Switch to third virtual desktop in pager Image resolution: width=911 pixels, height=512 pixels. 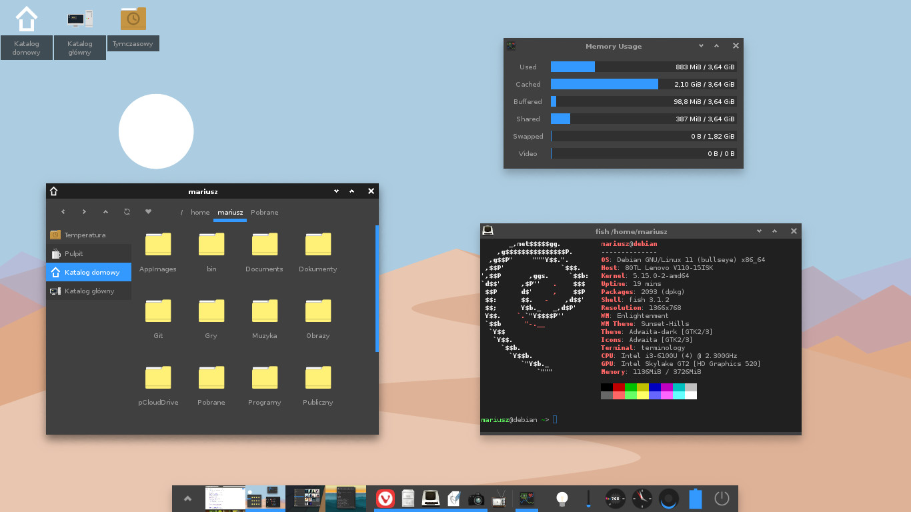[305, 499]
